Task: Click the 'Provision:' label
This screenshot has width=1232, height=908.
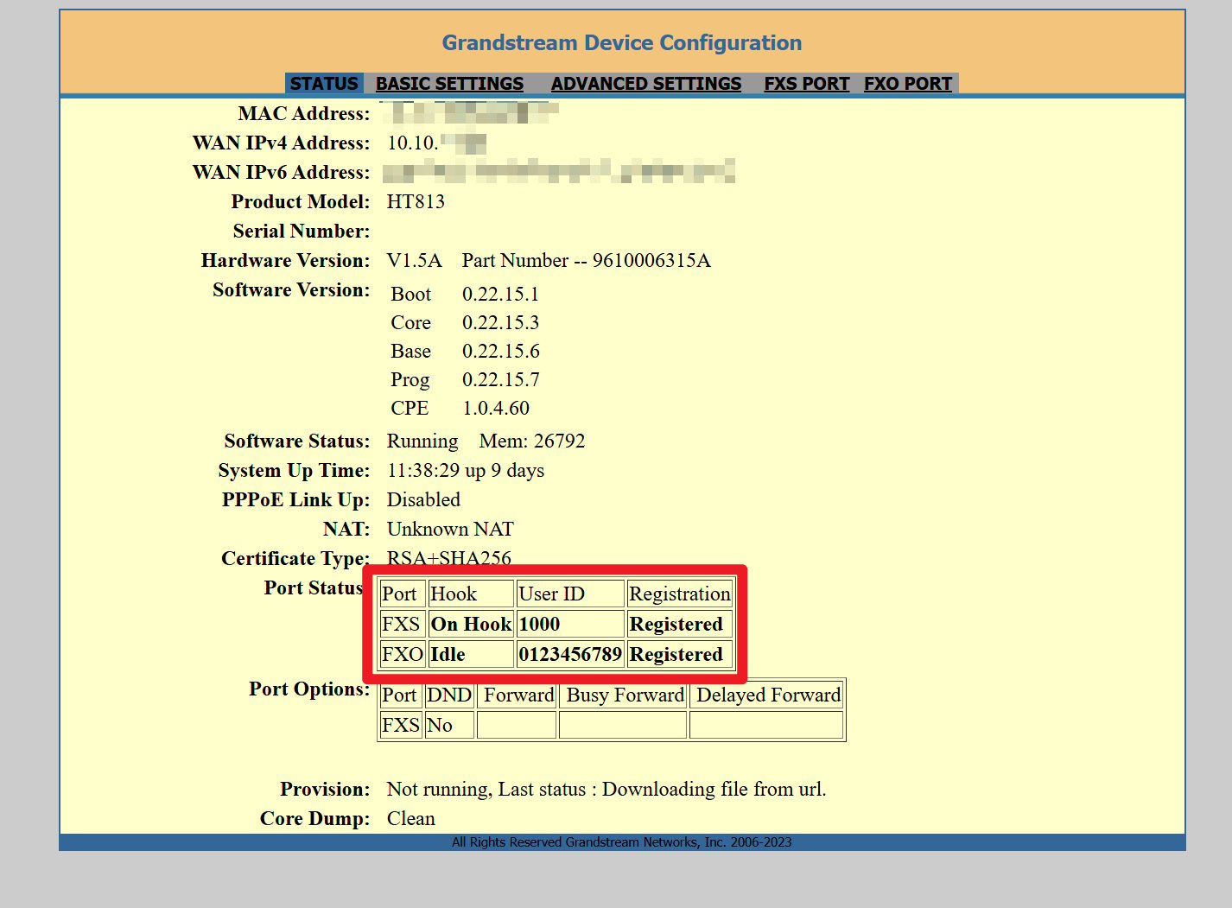Action: pyautogui.click(x=325, y=790)
